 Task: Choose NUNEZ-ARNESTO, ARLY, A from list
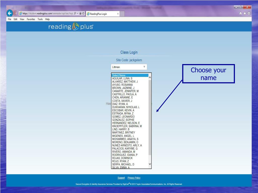coord(130,146)
